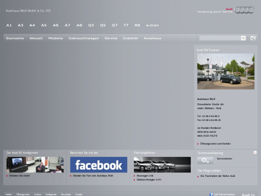Click the Facebook icon in footer
Screen dimensions: 261x196
point(211,195)
